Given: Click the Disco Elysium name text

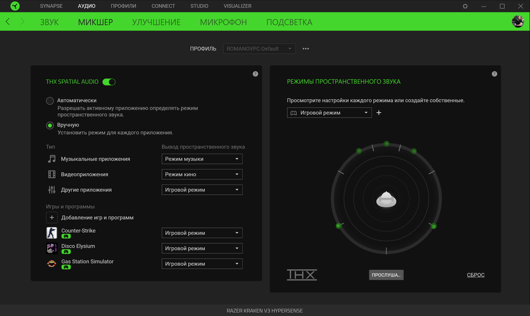Looking at the screenshot, I should click(78, 246).
